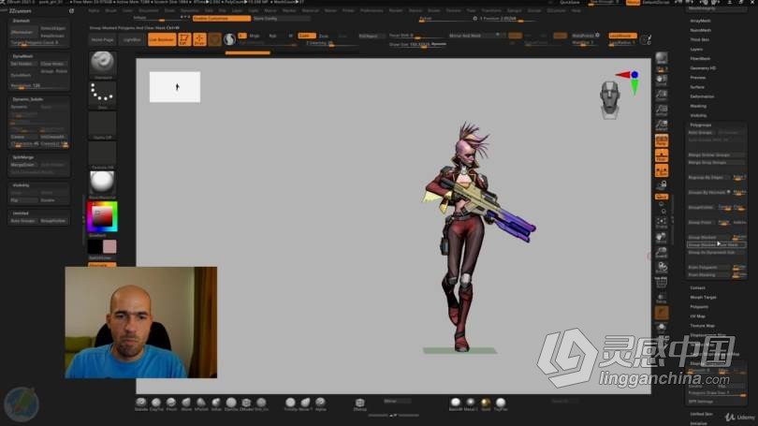Toggle the orange Xyz rotation button
This screenshot has width=758, height=426.
click(x=662, y=197)
